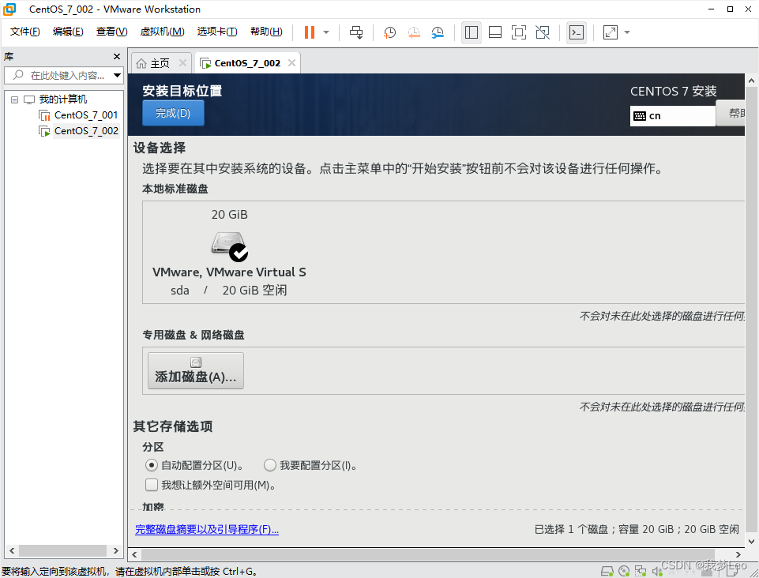Open the snapshot manager

[438, 32]
